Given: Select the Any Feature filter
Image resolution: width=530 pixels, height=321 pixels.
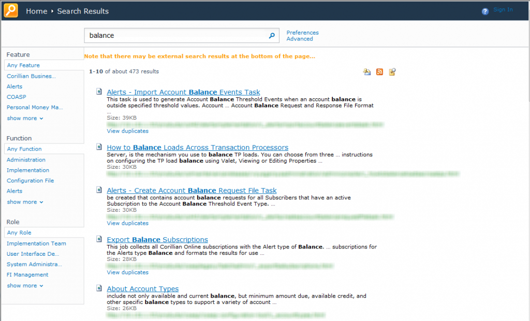Looking at the screenshot, I should 23,65.
